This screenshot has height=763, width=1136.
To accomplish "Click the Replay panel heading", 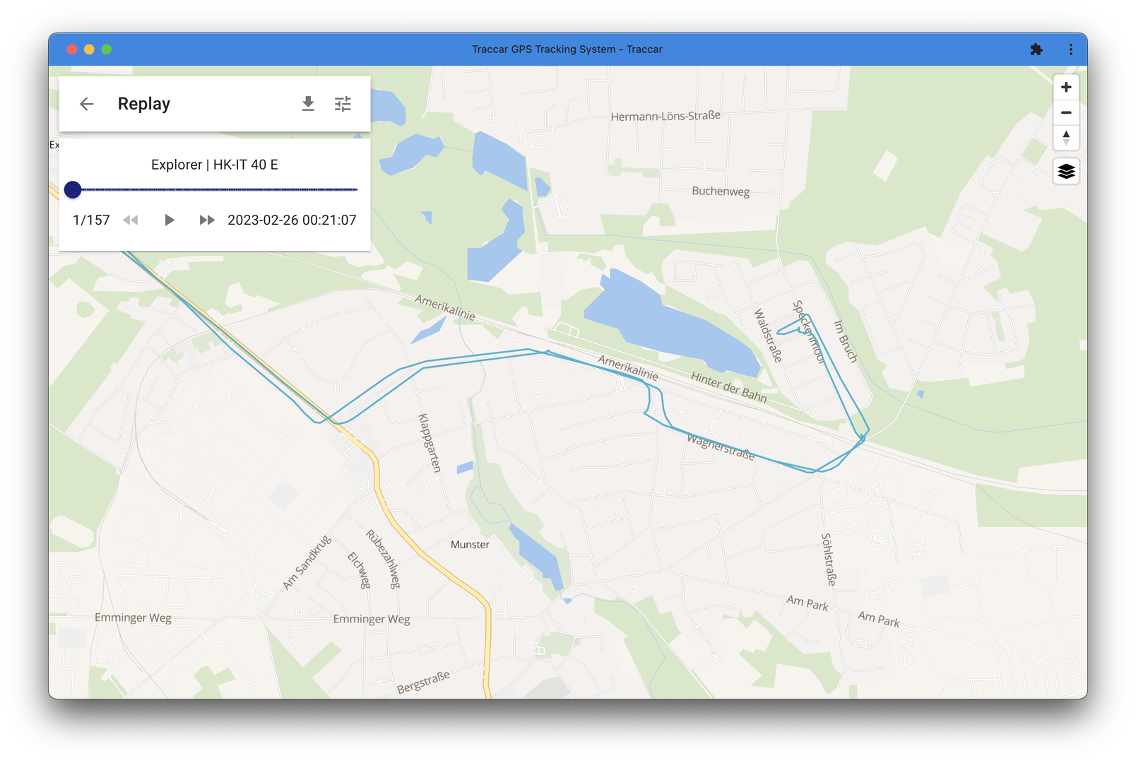I will (x=144, y=104).
